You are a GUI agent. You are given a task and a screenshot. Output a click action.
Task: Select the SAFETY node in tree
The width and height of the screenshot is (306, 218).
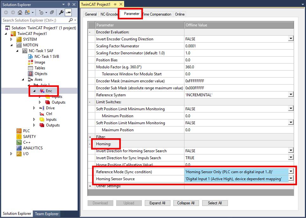(x=30, y=137)
